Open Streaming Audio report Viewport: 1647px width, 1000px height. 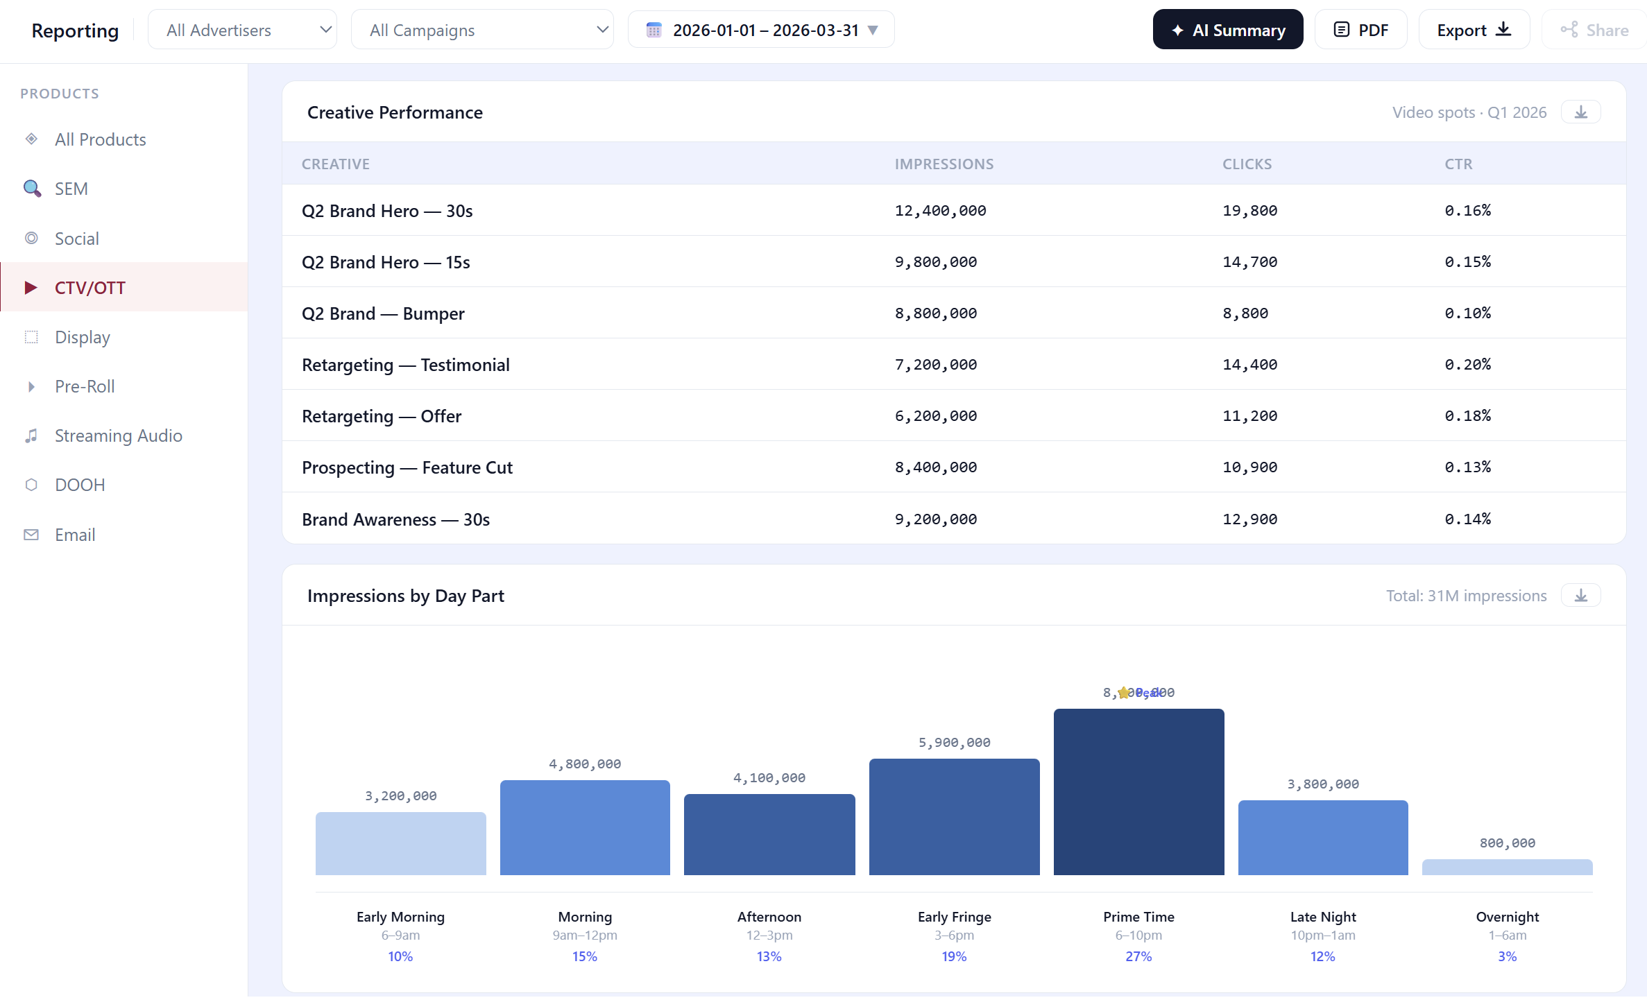point(123,436)
